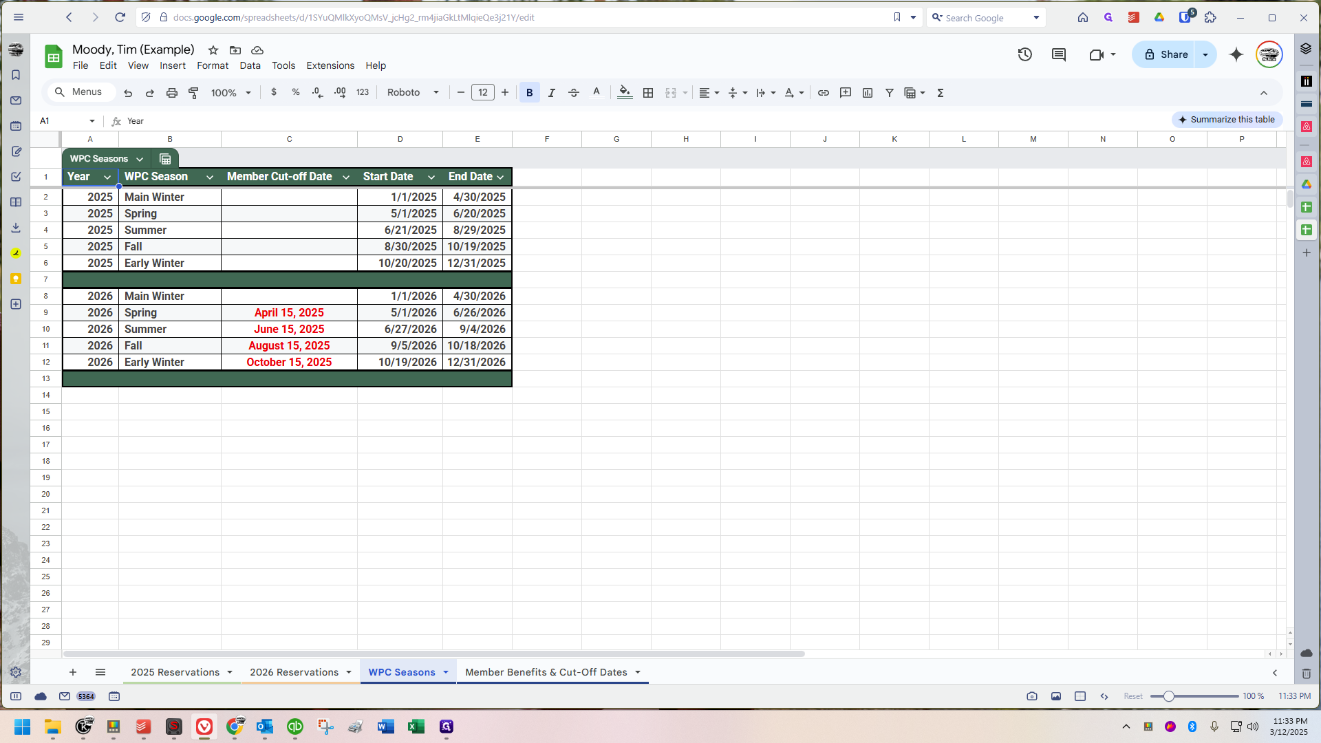Toggle italic formatting
Image resolution: width=1321 pixels, height=743 pixels.
[x=551, y=93]
